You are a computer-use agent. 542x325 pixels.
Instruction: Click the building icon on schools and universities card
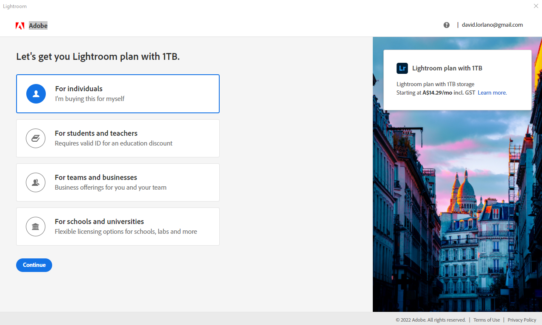coord(35,226)
